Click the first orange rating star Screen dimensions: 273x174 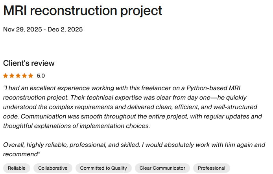pyautogui.click(x=6, y=76)
